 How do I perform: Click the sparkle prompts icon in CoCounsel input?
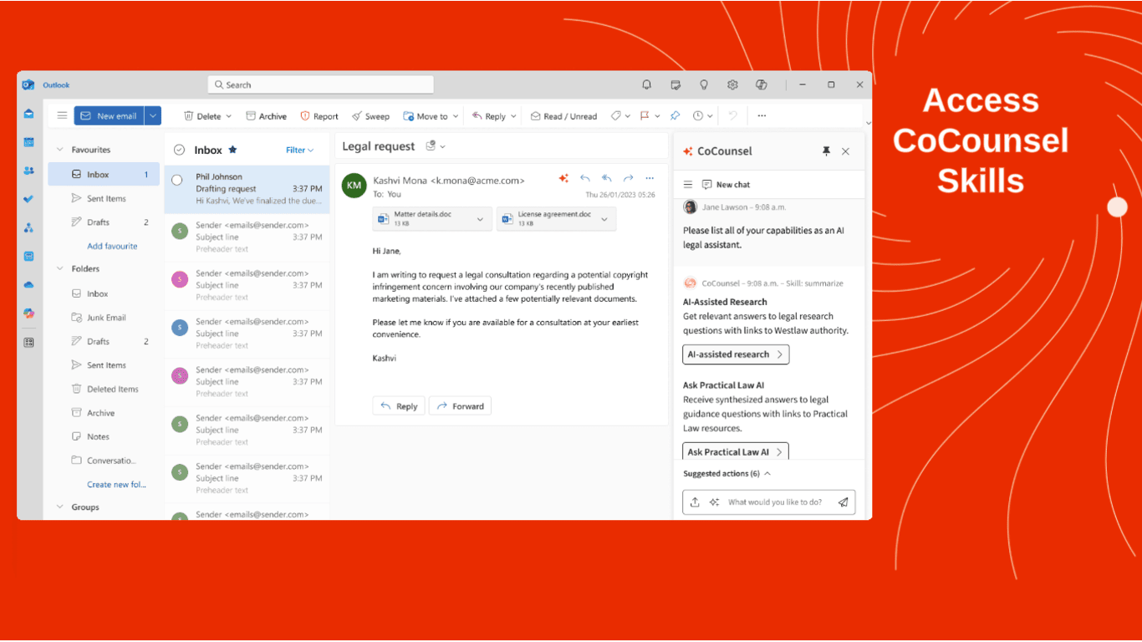(714, 502)
